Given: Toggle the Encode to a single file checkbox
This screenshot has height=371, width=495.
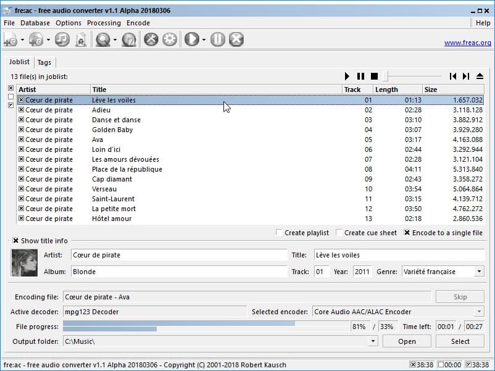Looking at the screenshot, I should (407, 233).
